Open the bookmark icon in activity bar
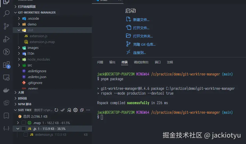The image size is (246, 144). 6,116
